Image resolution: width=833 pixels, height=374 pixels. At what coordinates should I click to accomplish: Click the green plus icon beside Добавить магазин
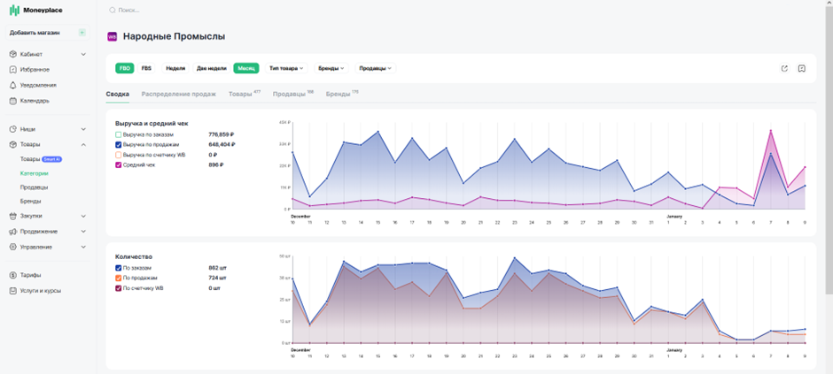[82, 33]
